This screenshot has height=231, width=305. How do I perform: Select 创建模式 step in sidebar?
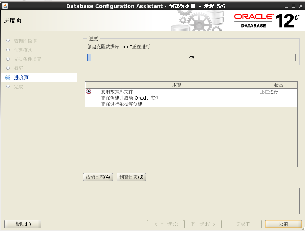tap(23, 50)
